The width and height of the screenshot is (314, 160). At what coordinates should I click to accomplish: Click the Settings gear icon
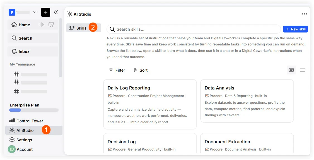(12, 140)
